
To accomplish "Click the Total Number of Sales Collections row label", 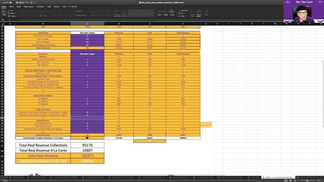I will click(x=43, y=138).
